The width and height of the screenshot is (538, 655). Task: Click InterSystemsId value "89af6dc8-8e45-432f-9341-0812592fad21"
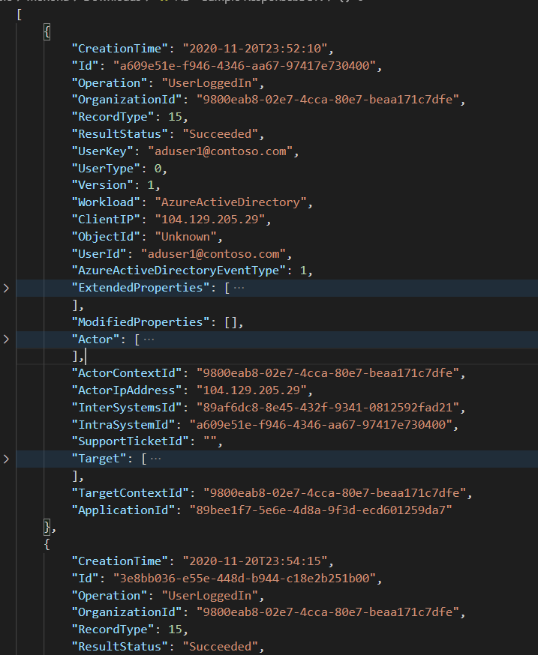[328, 407]
